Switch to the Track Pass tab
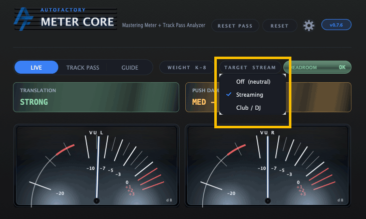Screen dimensions: 366x219 point(83,68)
